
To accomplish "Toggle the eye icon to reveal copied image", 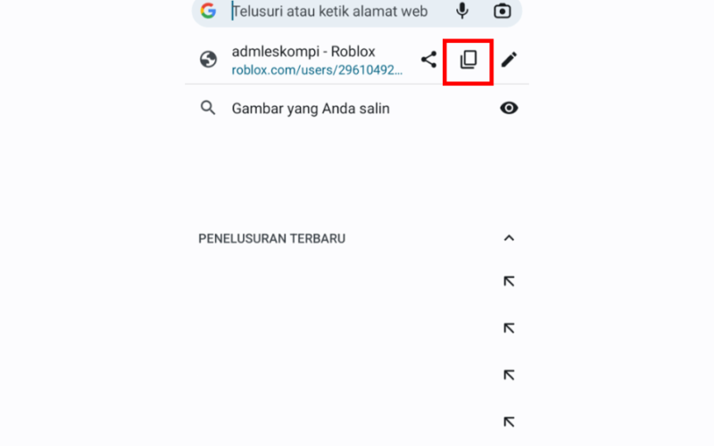I will coord(509,108).
